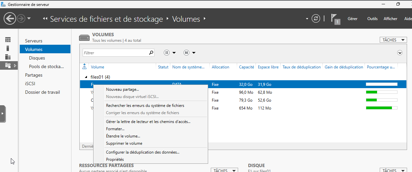This screenshot has height=172, width=412.
Task: Go to Disques in the sidebar
Action: tap(37, 58)
